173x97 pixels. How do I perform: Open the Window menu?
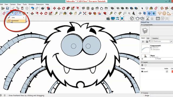tap(31, 4)
